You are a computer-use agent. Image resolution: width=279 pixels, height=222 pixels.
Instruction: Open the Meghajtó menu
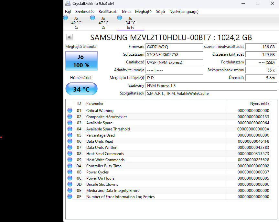point(143,12)
